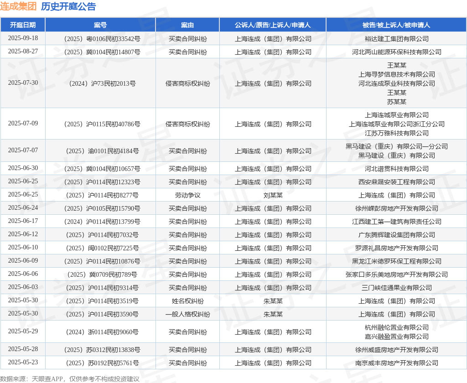Select the 案号 column header

point(100,25)
